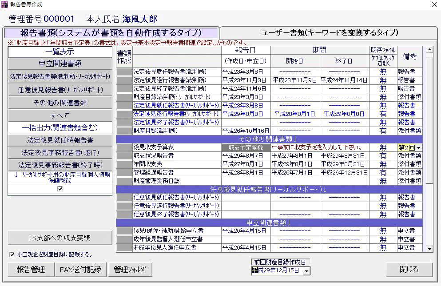The image size is (441, 286).
Task: Click gray create button beside 年間収支表
Action: pyautogui.click(x=124, y=164)
